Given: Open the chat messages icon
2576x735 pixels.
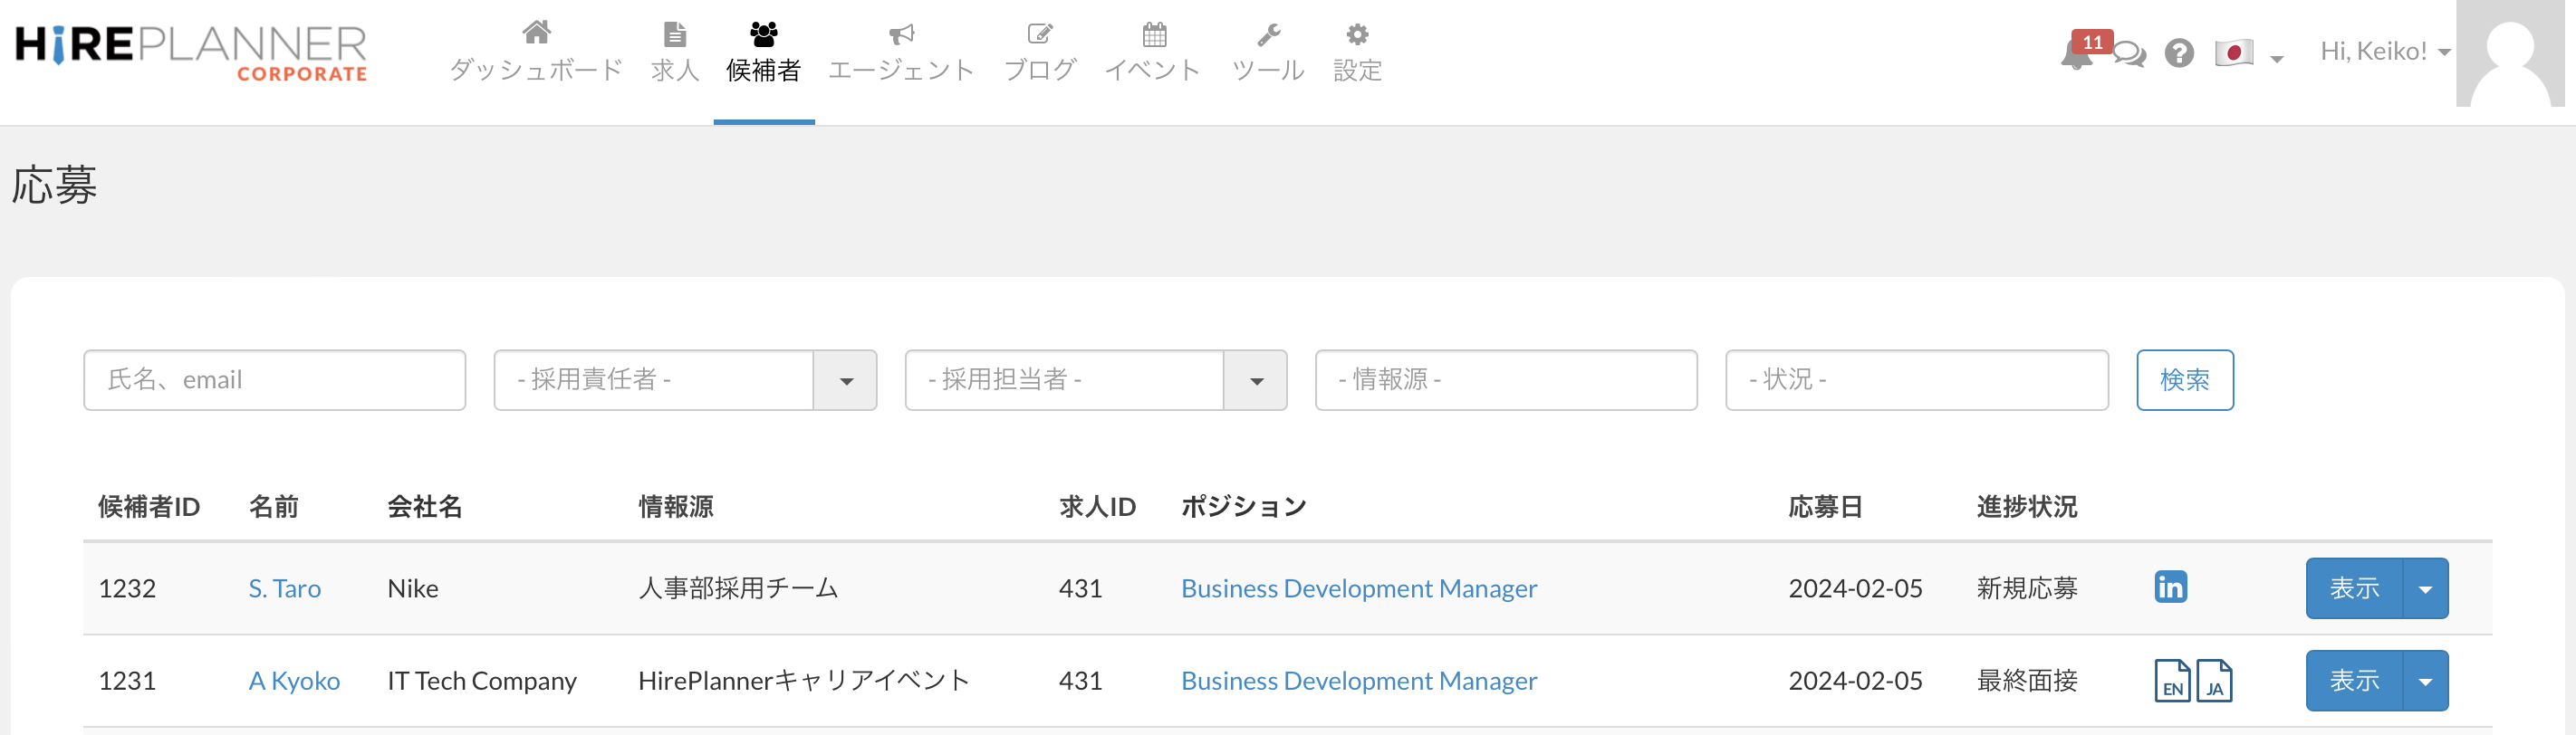Looking at the screenshot, I should [x=2129, y=54].
